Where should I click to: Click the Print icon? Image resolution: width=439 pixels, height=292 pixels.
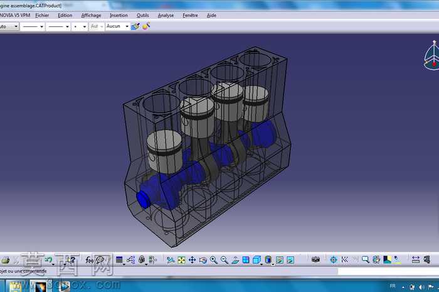pyautogui.click(x=5, y=261)
